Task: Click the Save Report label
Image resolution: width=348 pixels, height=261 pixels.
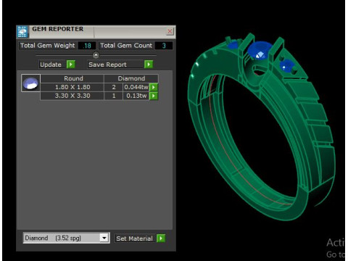Action: pyautogui.click(x=107, y=65)
